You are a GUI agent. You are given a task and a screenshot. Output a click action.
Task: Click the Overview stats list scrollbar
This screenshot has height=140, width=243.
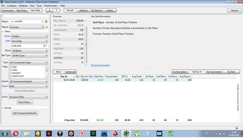86,45
